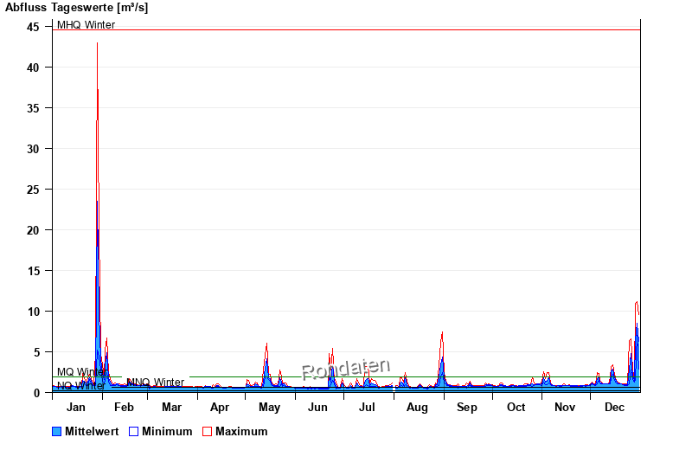The height and width of the screenshot is (476, 692).
Task: Click the tip of the January maximum peak
Action: 97,43
